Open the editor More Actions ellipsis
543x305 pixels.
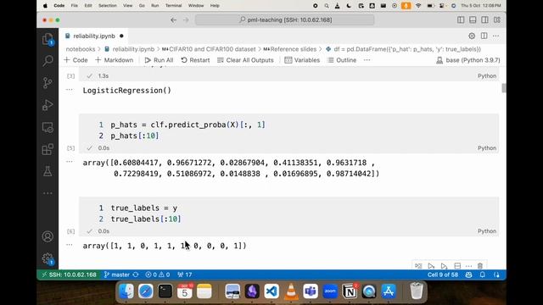(x=495, y=36)
